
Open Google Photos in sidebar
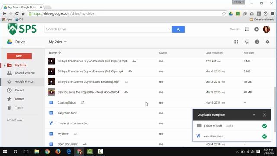[24, 82]
